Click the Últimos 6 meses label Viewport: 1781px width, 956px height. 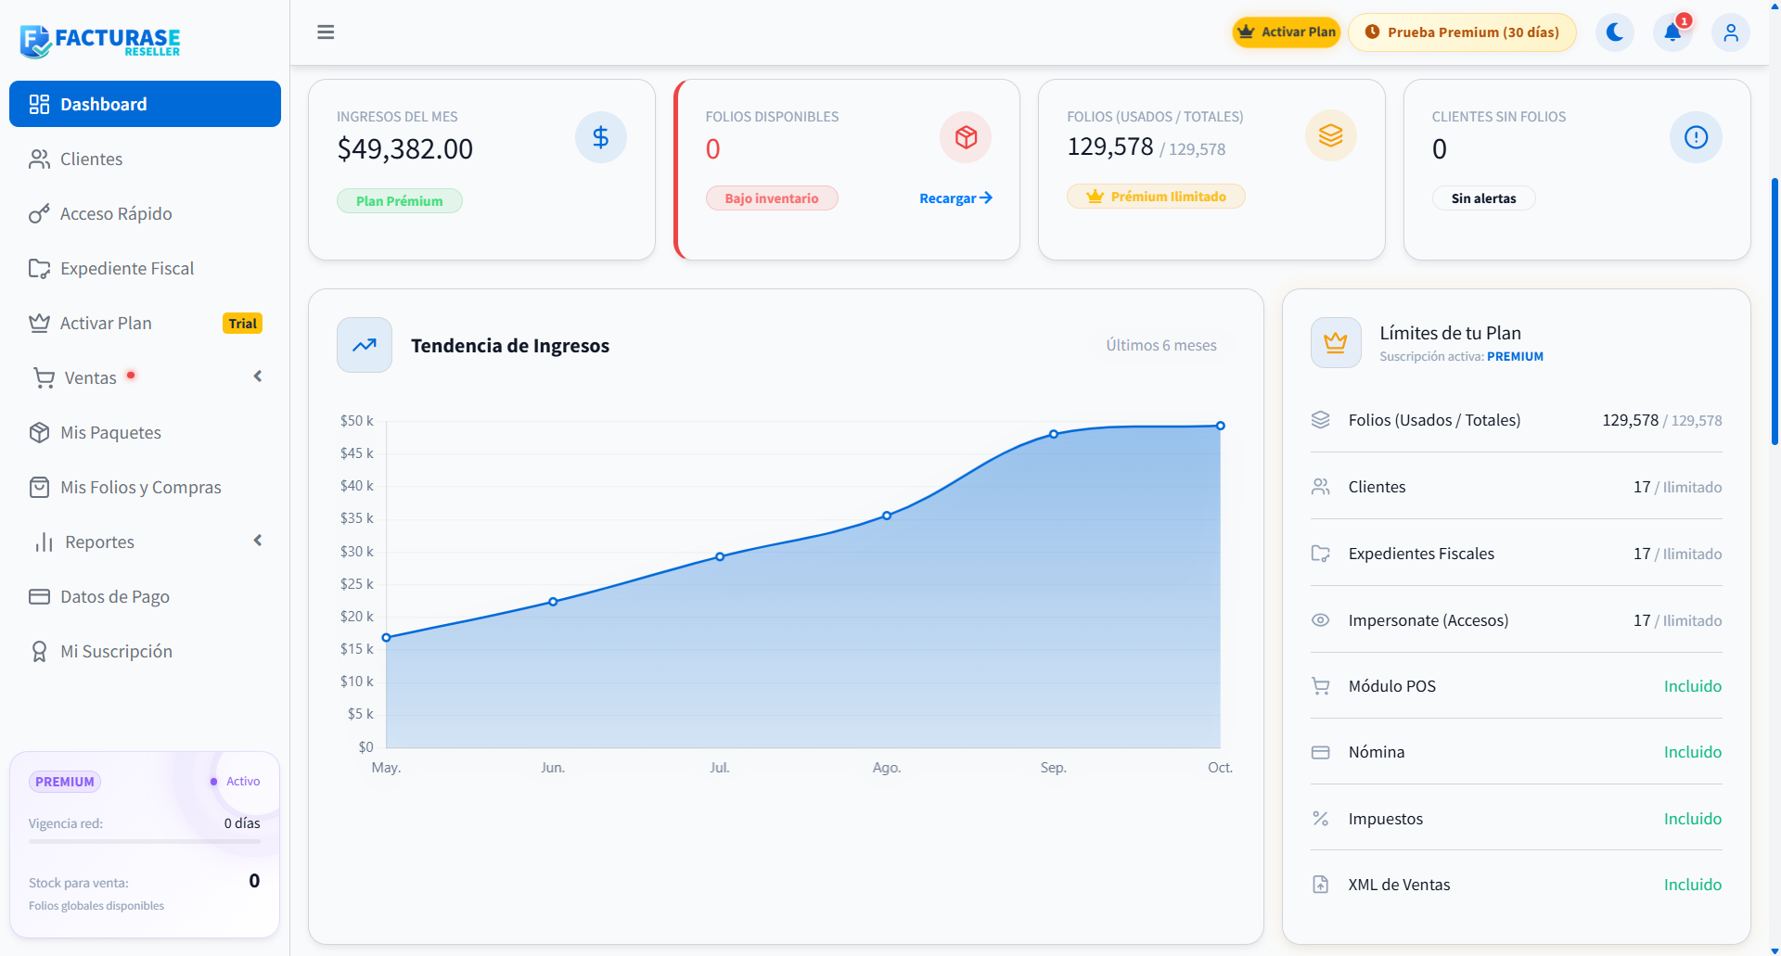(1161, 345)
